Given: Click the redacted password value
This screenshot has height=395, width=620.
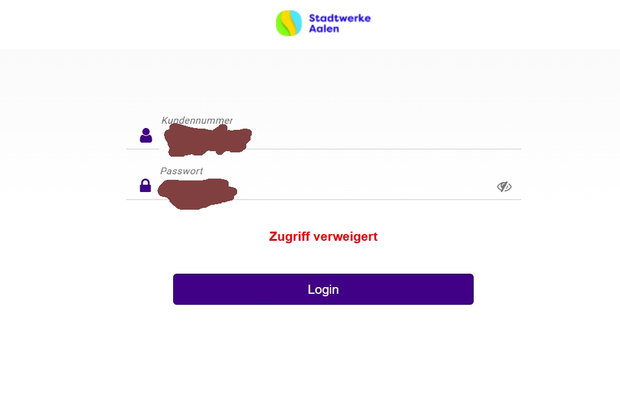Looking at the screenshot, I should click(x=198, y=194).
